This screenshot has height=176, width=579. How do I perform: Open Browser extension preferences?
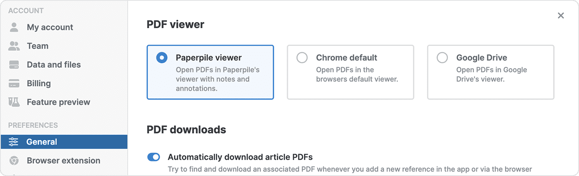tap(63, 161)
